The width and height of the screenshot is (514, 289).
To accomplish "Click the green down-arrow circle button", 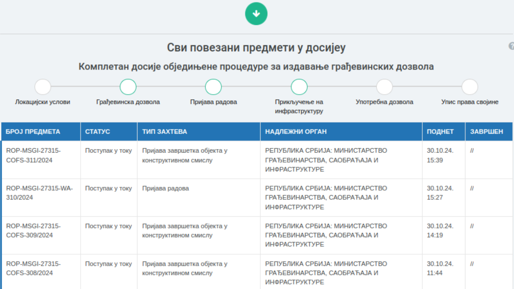I will pos(256,14).
